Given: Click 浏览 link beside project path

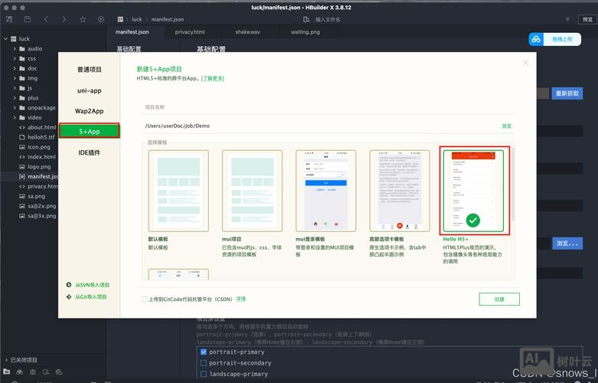Looking at the screenshot, I should (506, 126).
